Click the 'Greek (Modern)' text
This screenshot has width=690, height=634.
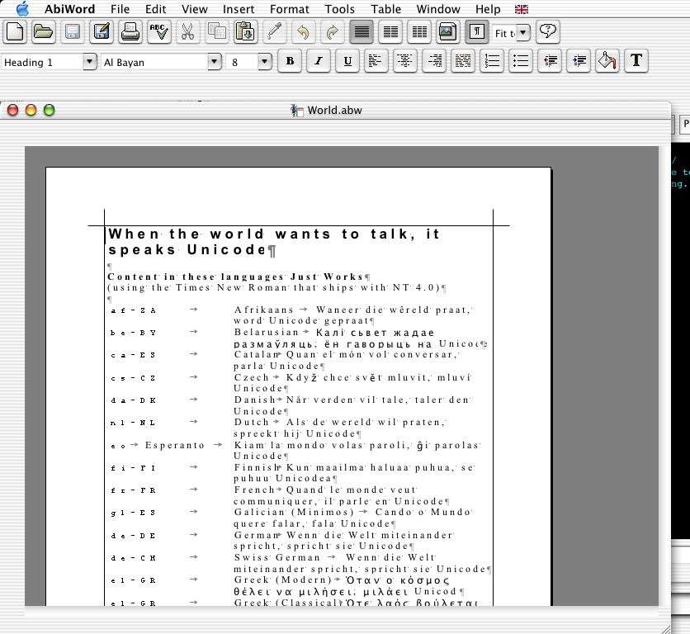click(x=282, y=580)
